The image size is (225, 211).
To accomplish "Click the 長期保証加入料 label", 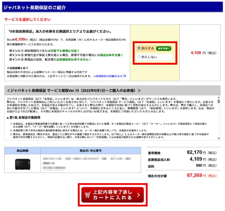I will (x=159, y=160).
